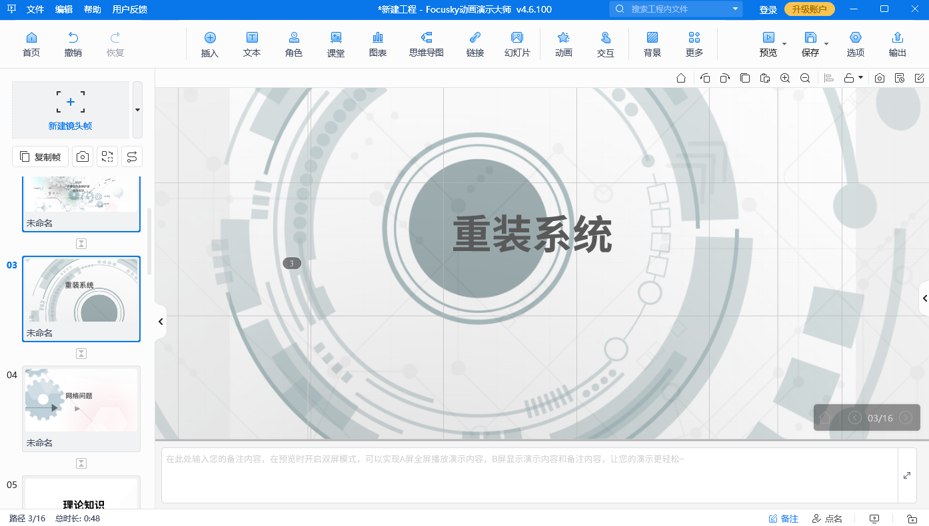Screen dimensions: 929x526
Task: Select the frame 04 网络问题 thumbnail
Action: (81, 409)
